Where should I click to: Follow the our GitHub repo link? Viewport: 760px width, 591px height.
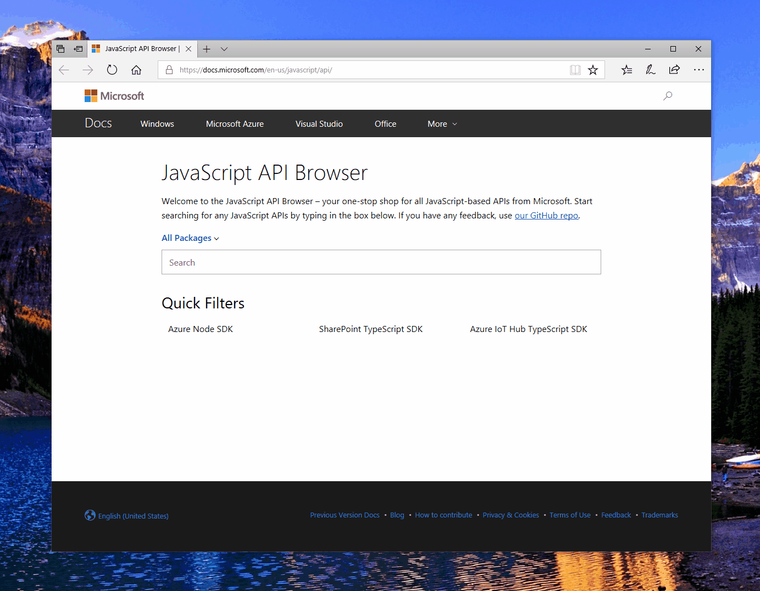[546, 216]
